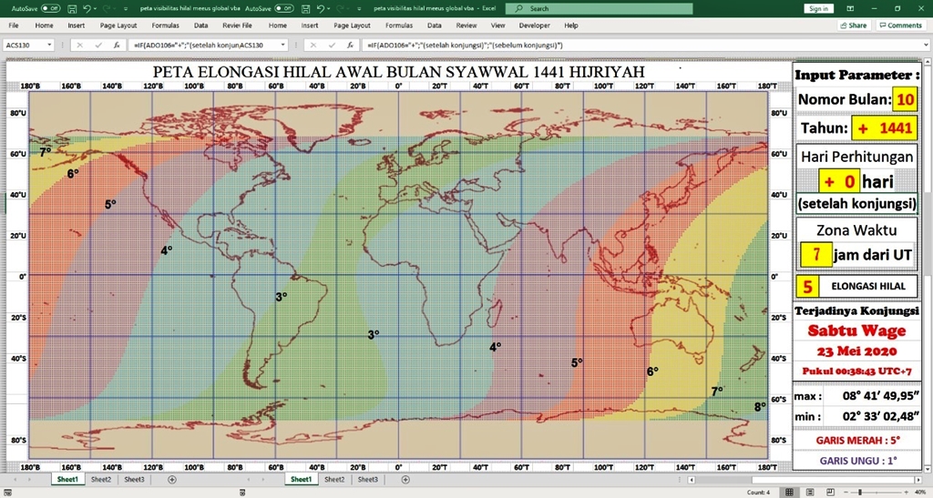
Task: Open Insert Function (fx) in the left window
Action: 117,46
